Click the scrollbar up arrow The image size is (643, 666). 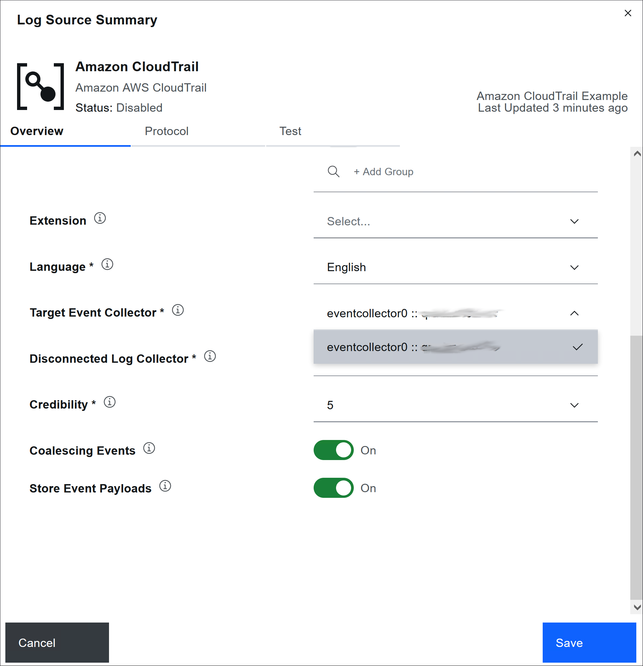637,153
